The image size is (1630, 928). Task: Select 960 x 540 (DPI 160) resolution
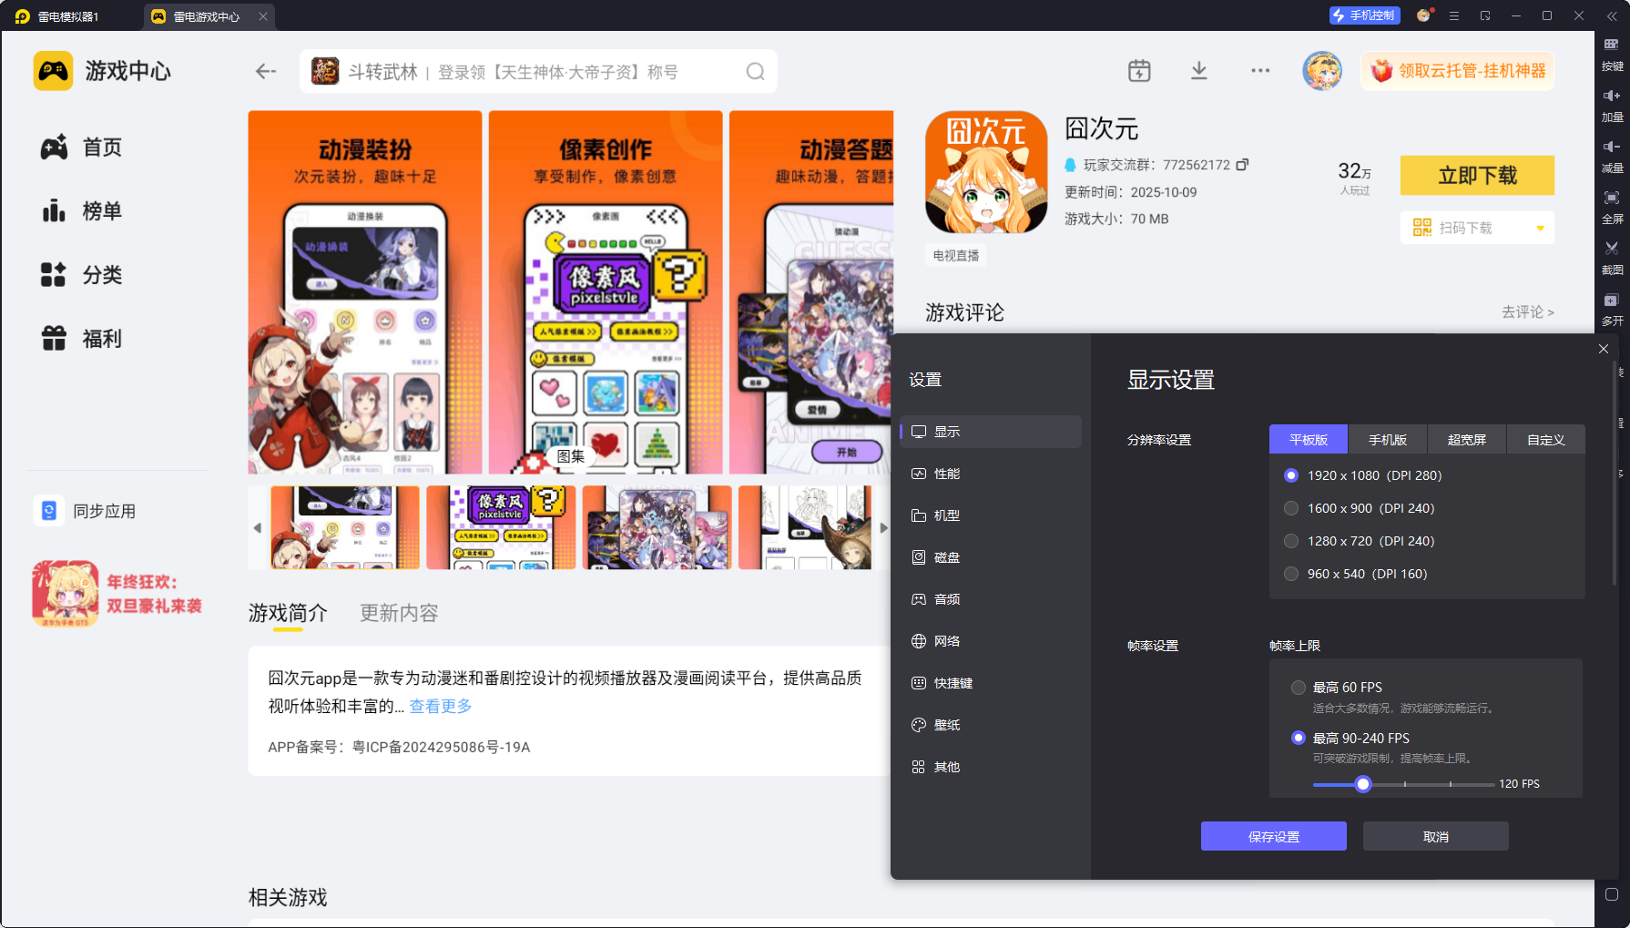click(1356, 574)
